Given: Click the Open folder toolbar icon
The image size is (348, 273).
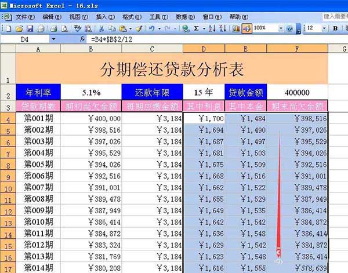Looking at the screenshot, I should [19, 28].
